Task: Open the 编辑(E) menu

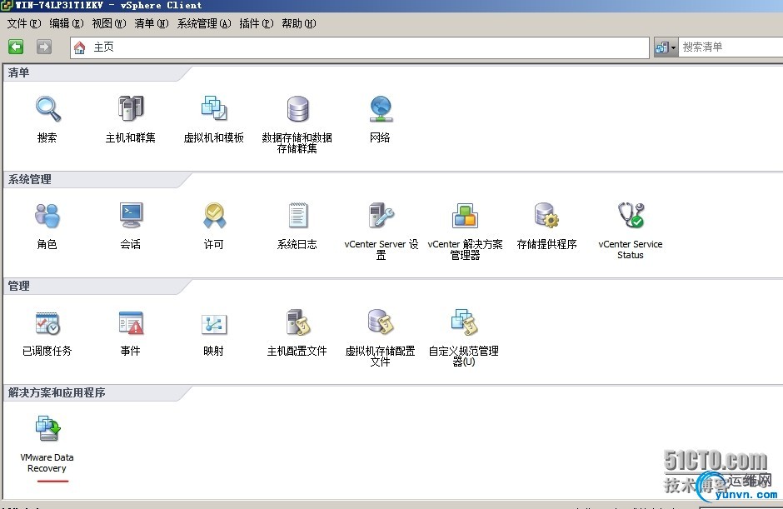Action: point(67,23)
